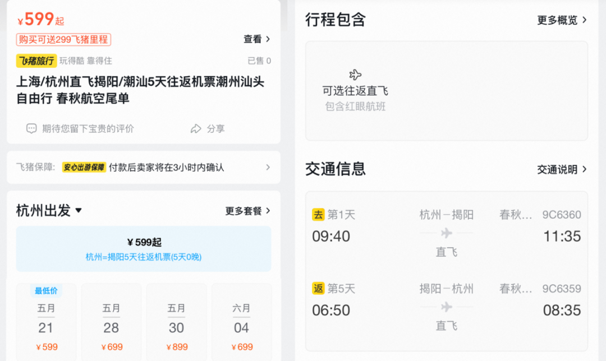Click the comment bubble icon
The width and height of the screenshot is (606, 361).
[31, 128]
